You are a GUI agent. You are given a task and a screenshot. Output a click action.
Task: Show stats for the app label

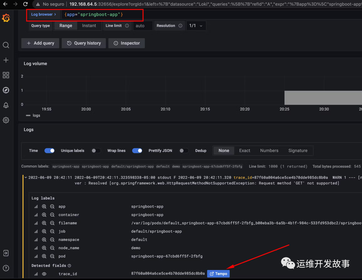pos(36,206)
